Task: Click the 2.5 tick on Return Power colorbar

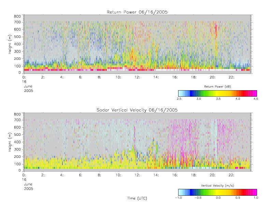Action: pos(179,99)
